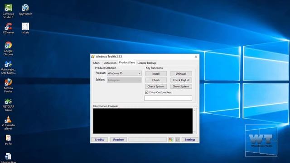Select Malwarebytes Anti-Malware desktop icon
This screenshot has width=290, height=163.
8,67
